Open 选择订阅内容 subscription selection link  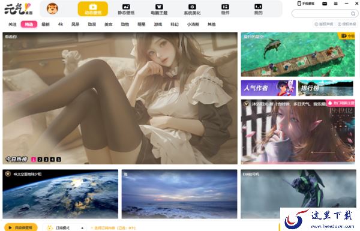pos(113,228)
